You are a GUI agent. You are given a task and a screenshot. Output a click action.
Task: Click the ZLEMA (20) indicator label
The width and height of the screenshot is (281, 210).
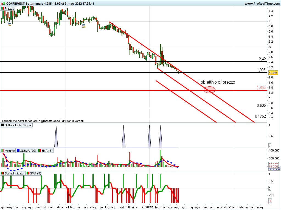pyautogui.click(x=28, y=151)
